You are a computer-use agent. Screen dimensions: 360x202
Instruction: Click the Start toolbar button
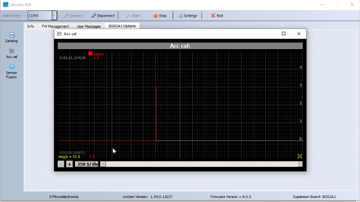click(133, 15)
